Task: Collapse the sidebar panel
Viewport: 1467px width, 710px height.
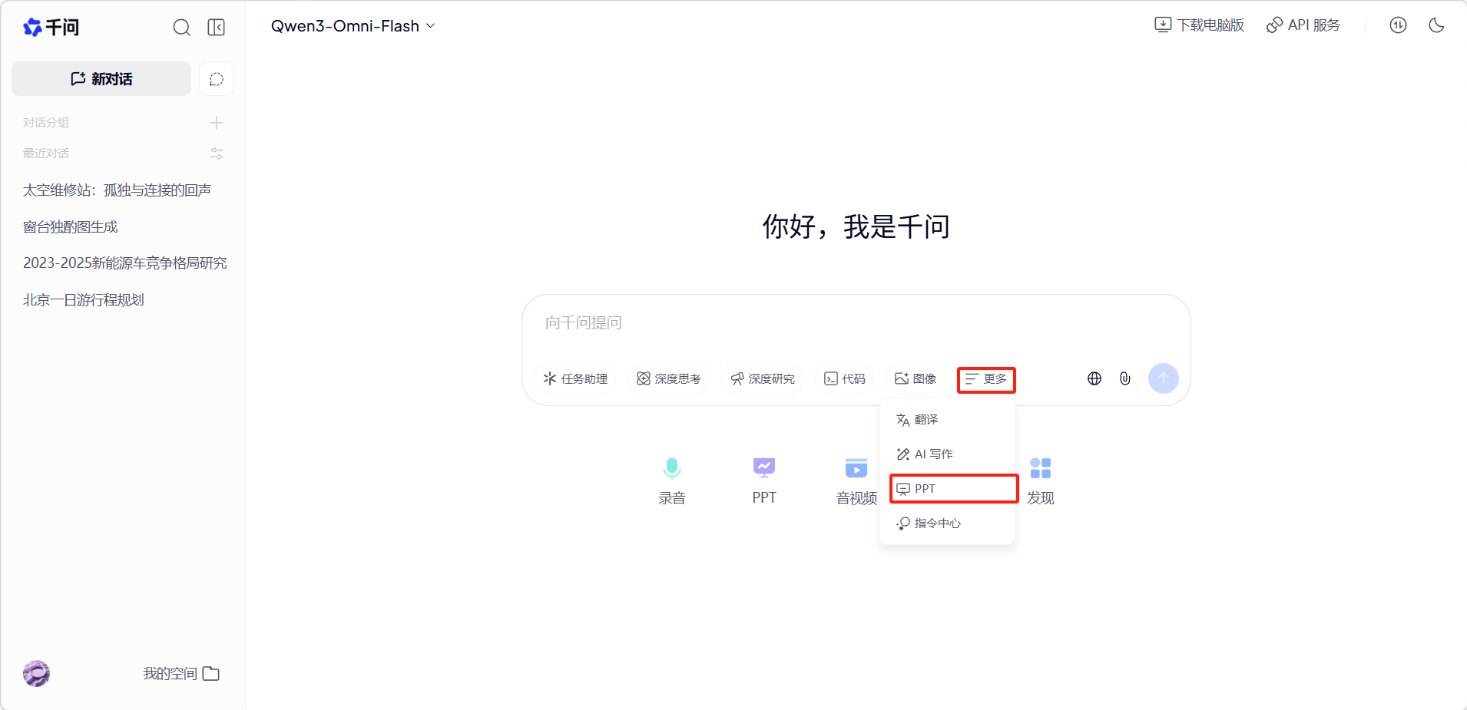Action: coord(217,28)
